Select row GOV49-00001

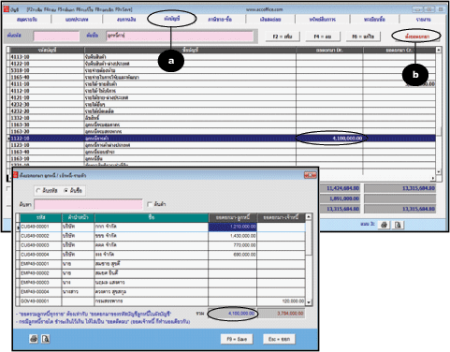click(x=163, y=301)
